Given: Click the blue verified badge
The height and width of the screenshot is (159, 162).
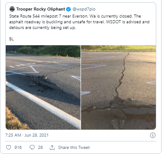Looking at the screenshot, I should click(69, 9).
